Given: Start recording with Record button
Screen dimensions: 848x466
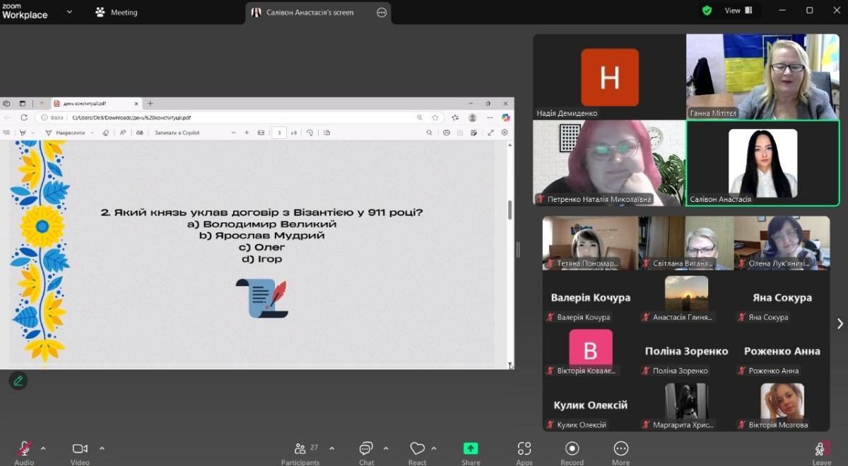Looking at the screenshot, I should pyautogui.click(x=572, y=452).
